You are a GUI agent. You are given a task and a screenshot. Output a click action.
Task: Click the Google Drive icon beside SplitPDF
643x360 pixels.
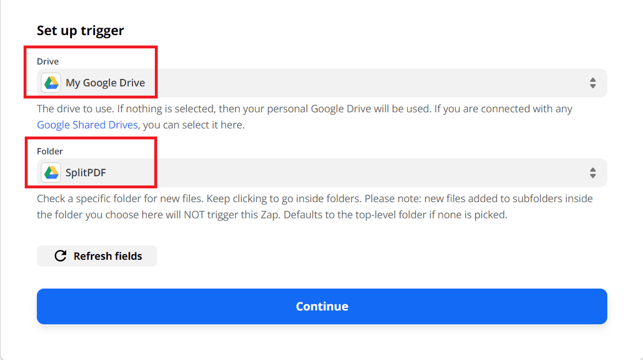[51, 173]
